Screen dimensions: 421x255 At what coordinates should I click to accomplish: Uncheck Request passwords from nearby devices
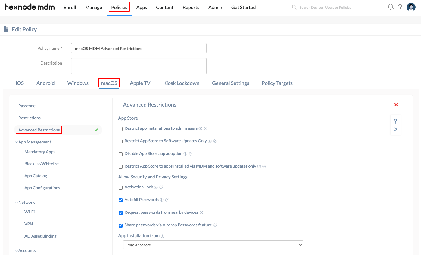(120, 213)
